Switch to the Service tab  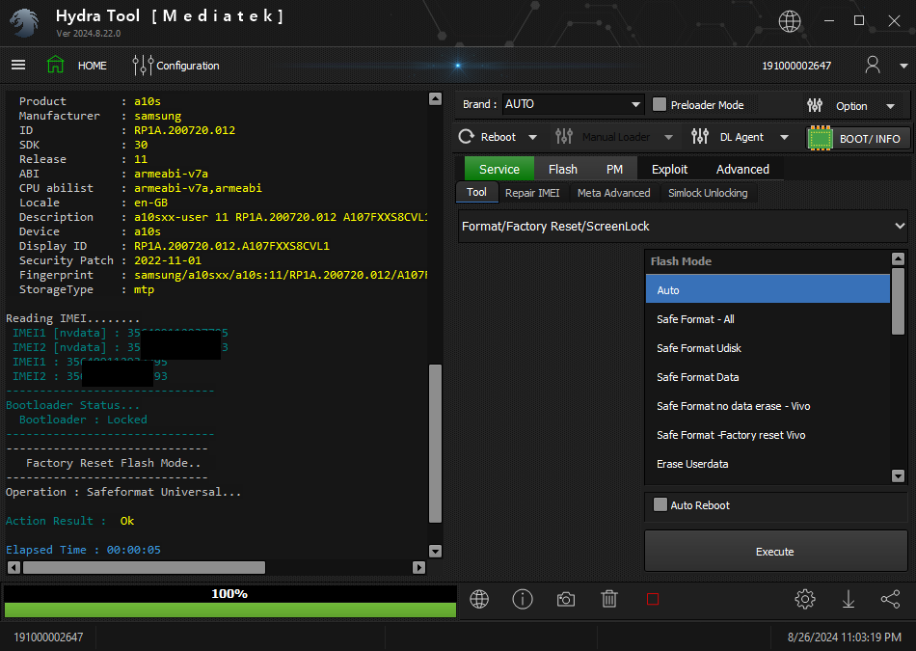point(498,169)
